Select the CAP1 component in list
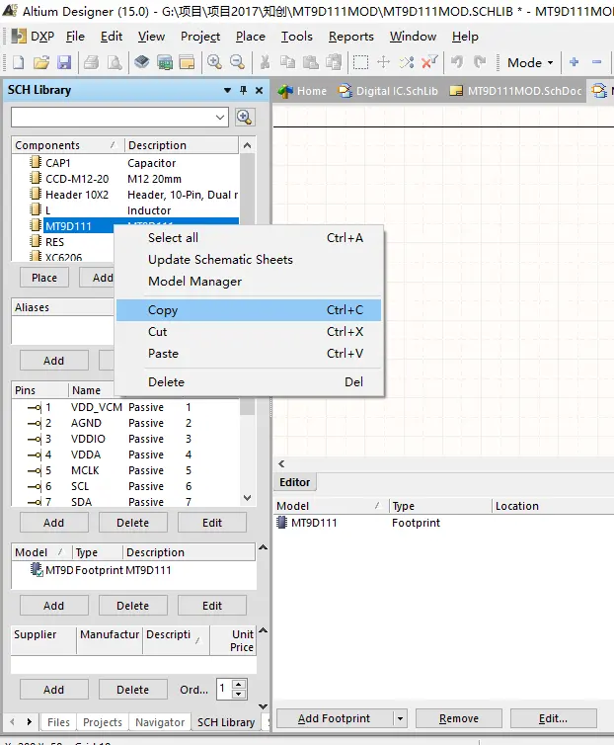 (x=58, y=163)
